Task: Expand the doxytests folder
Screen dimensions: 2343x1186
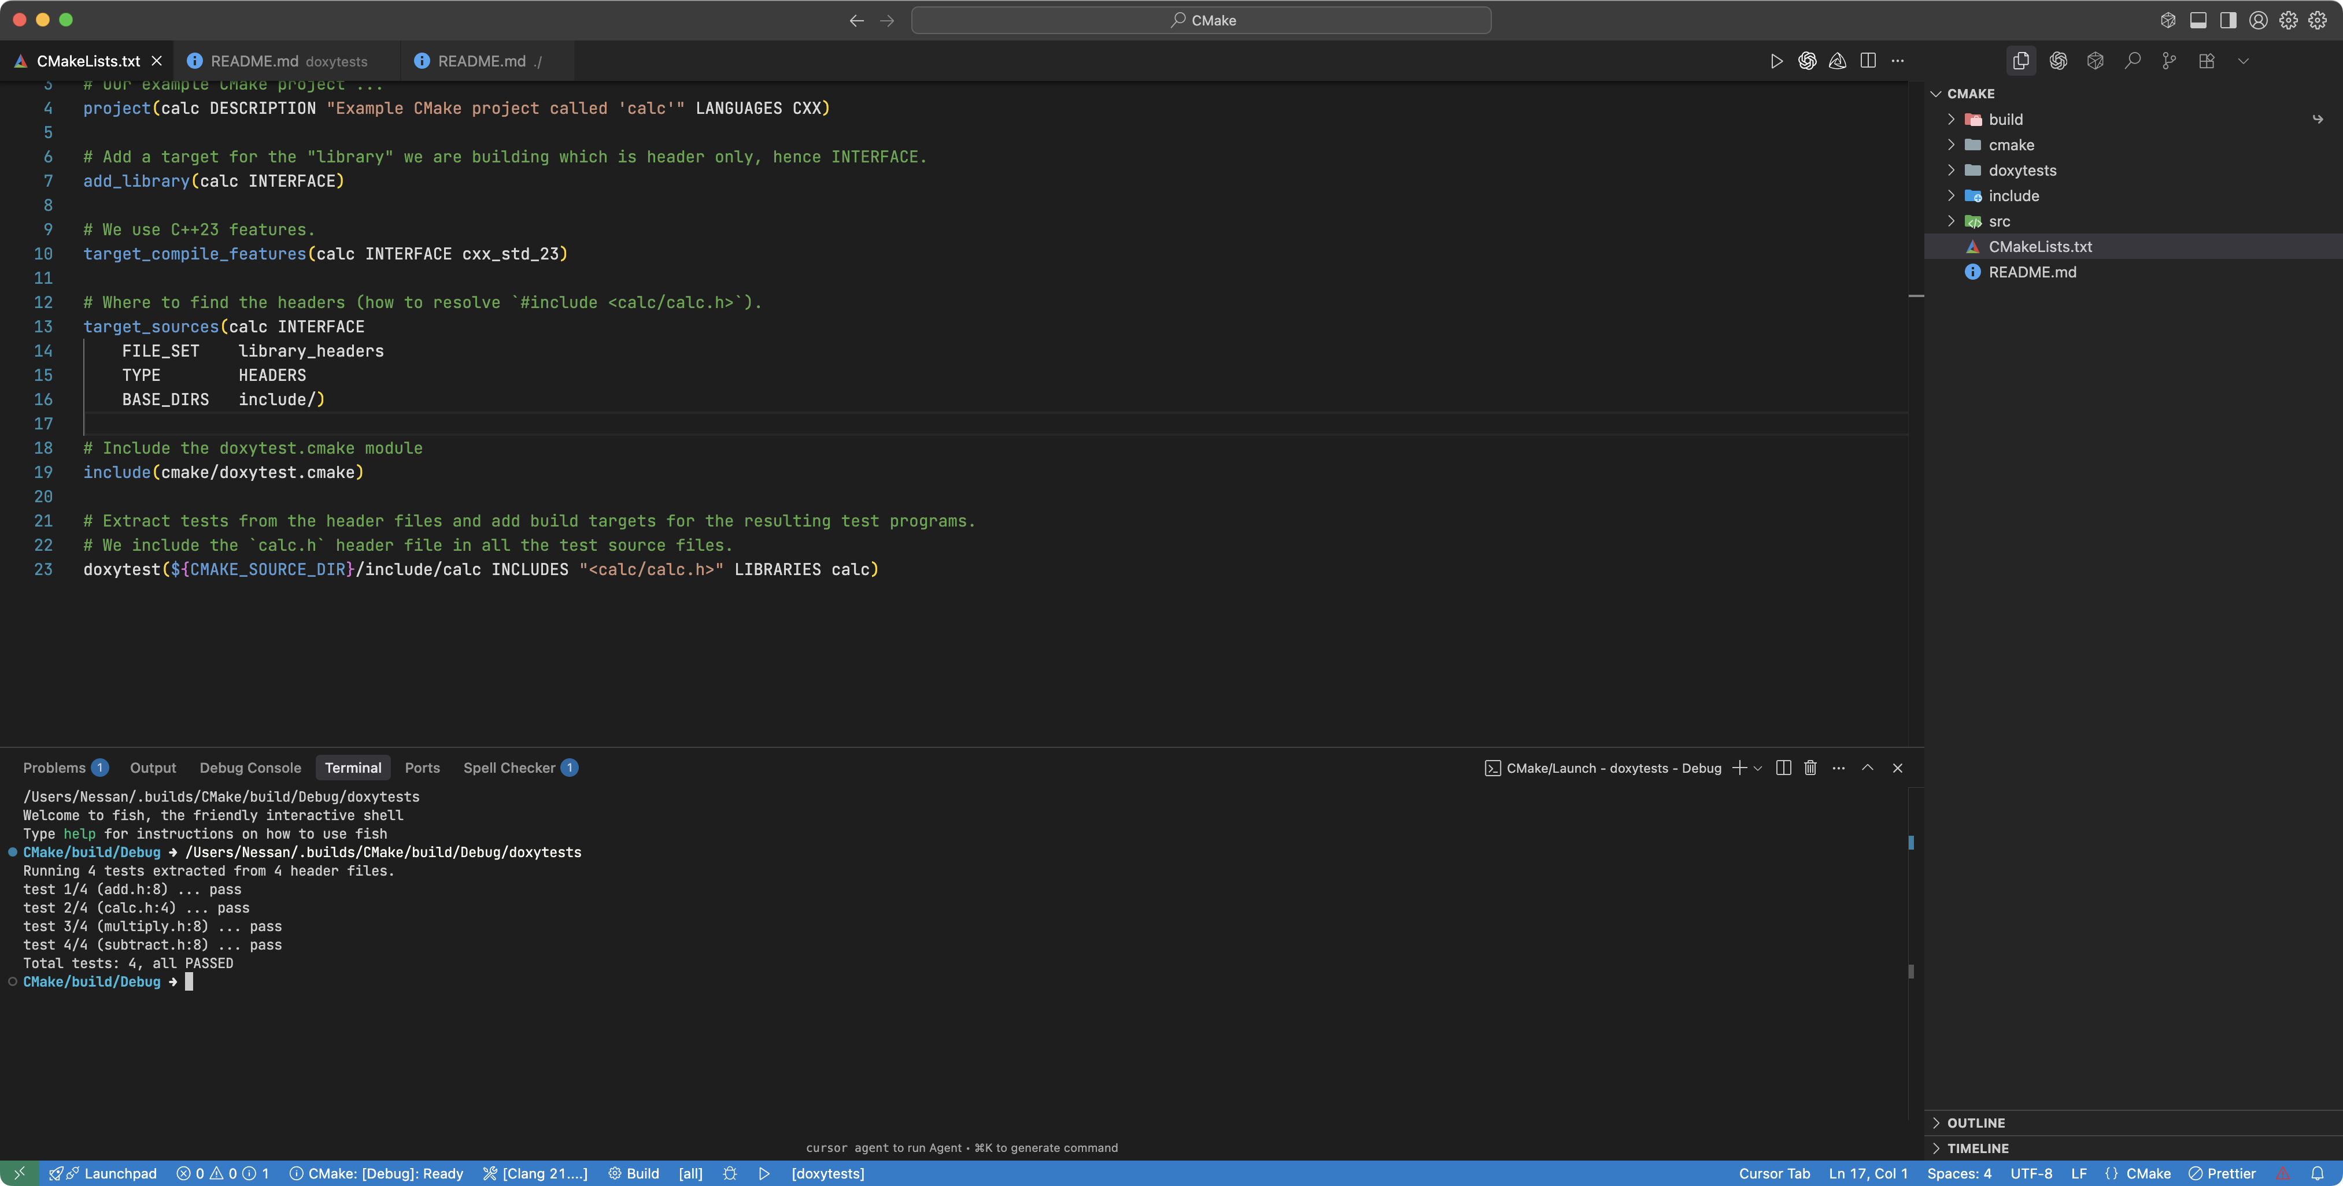Action: click(2021, 170)
